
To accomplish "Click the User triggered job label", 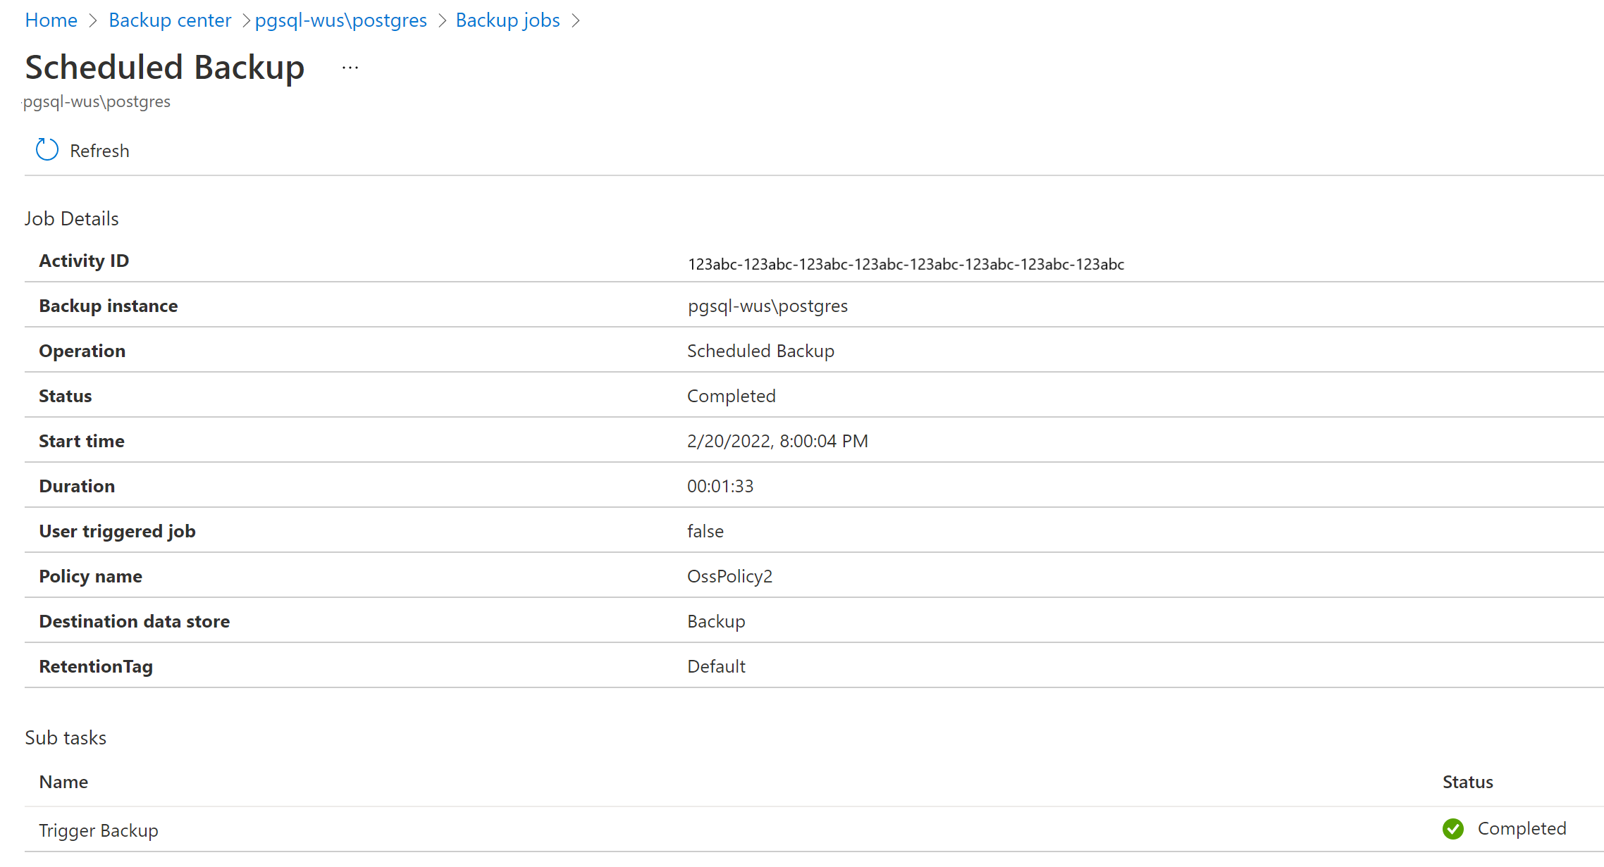I will pyautogui.click(x=117, y=531).
